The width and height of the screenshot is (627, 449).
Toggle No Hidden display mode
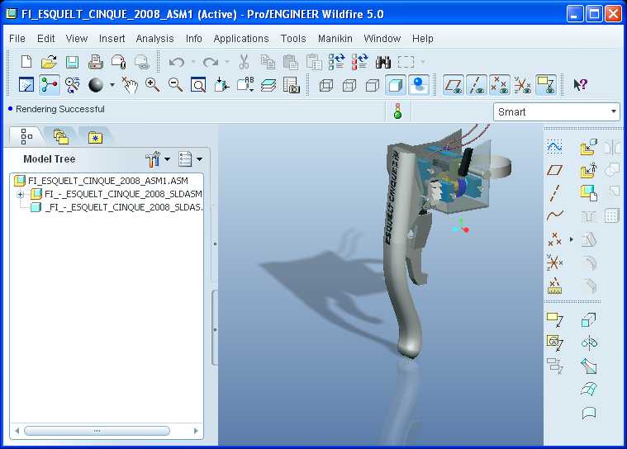pyautogui.click(x=373, y=85)
